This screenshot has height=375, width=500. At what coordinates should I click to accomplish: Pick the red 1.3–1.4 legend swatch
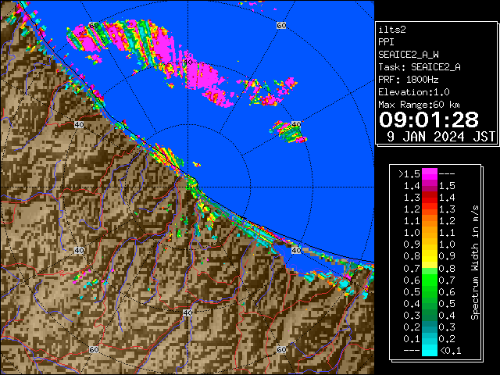coord(430,198)
